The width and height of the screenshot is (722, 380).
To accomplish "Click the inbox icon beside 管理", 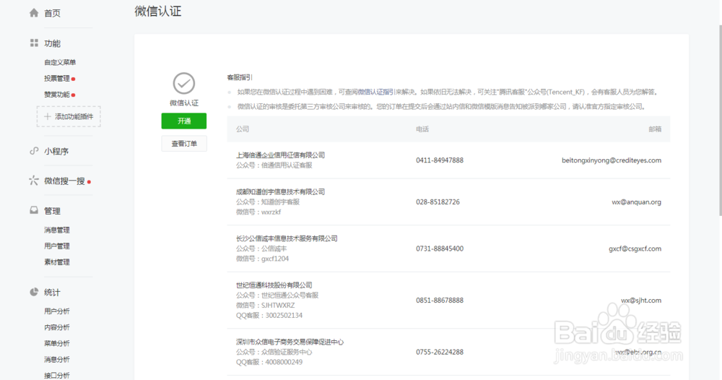I will coord(34,210).
